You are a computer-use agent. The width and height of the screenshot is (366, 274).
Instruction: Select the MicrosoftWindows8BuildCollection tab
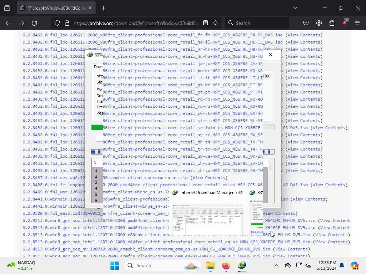click(56, 8)
